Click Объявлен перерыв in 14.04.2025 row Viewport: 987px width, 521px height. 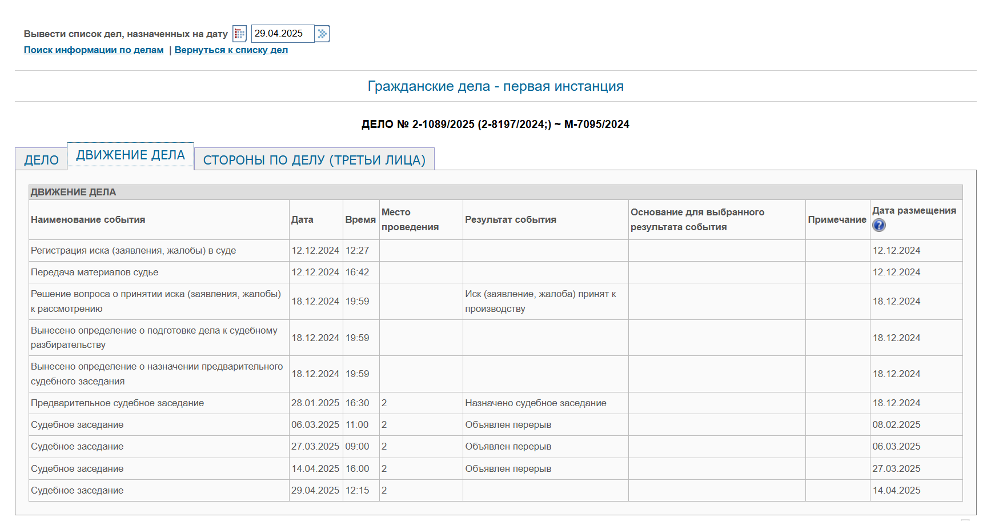click(508, 469)
